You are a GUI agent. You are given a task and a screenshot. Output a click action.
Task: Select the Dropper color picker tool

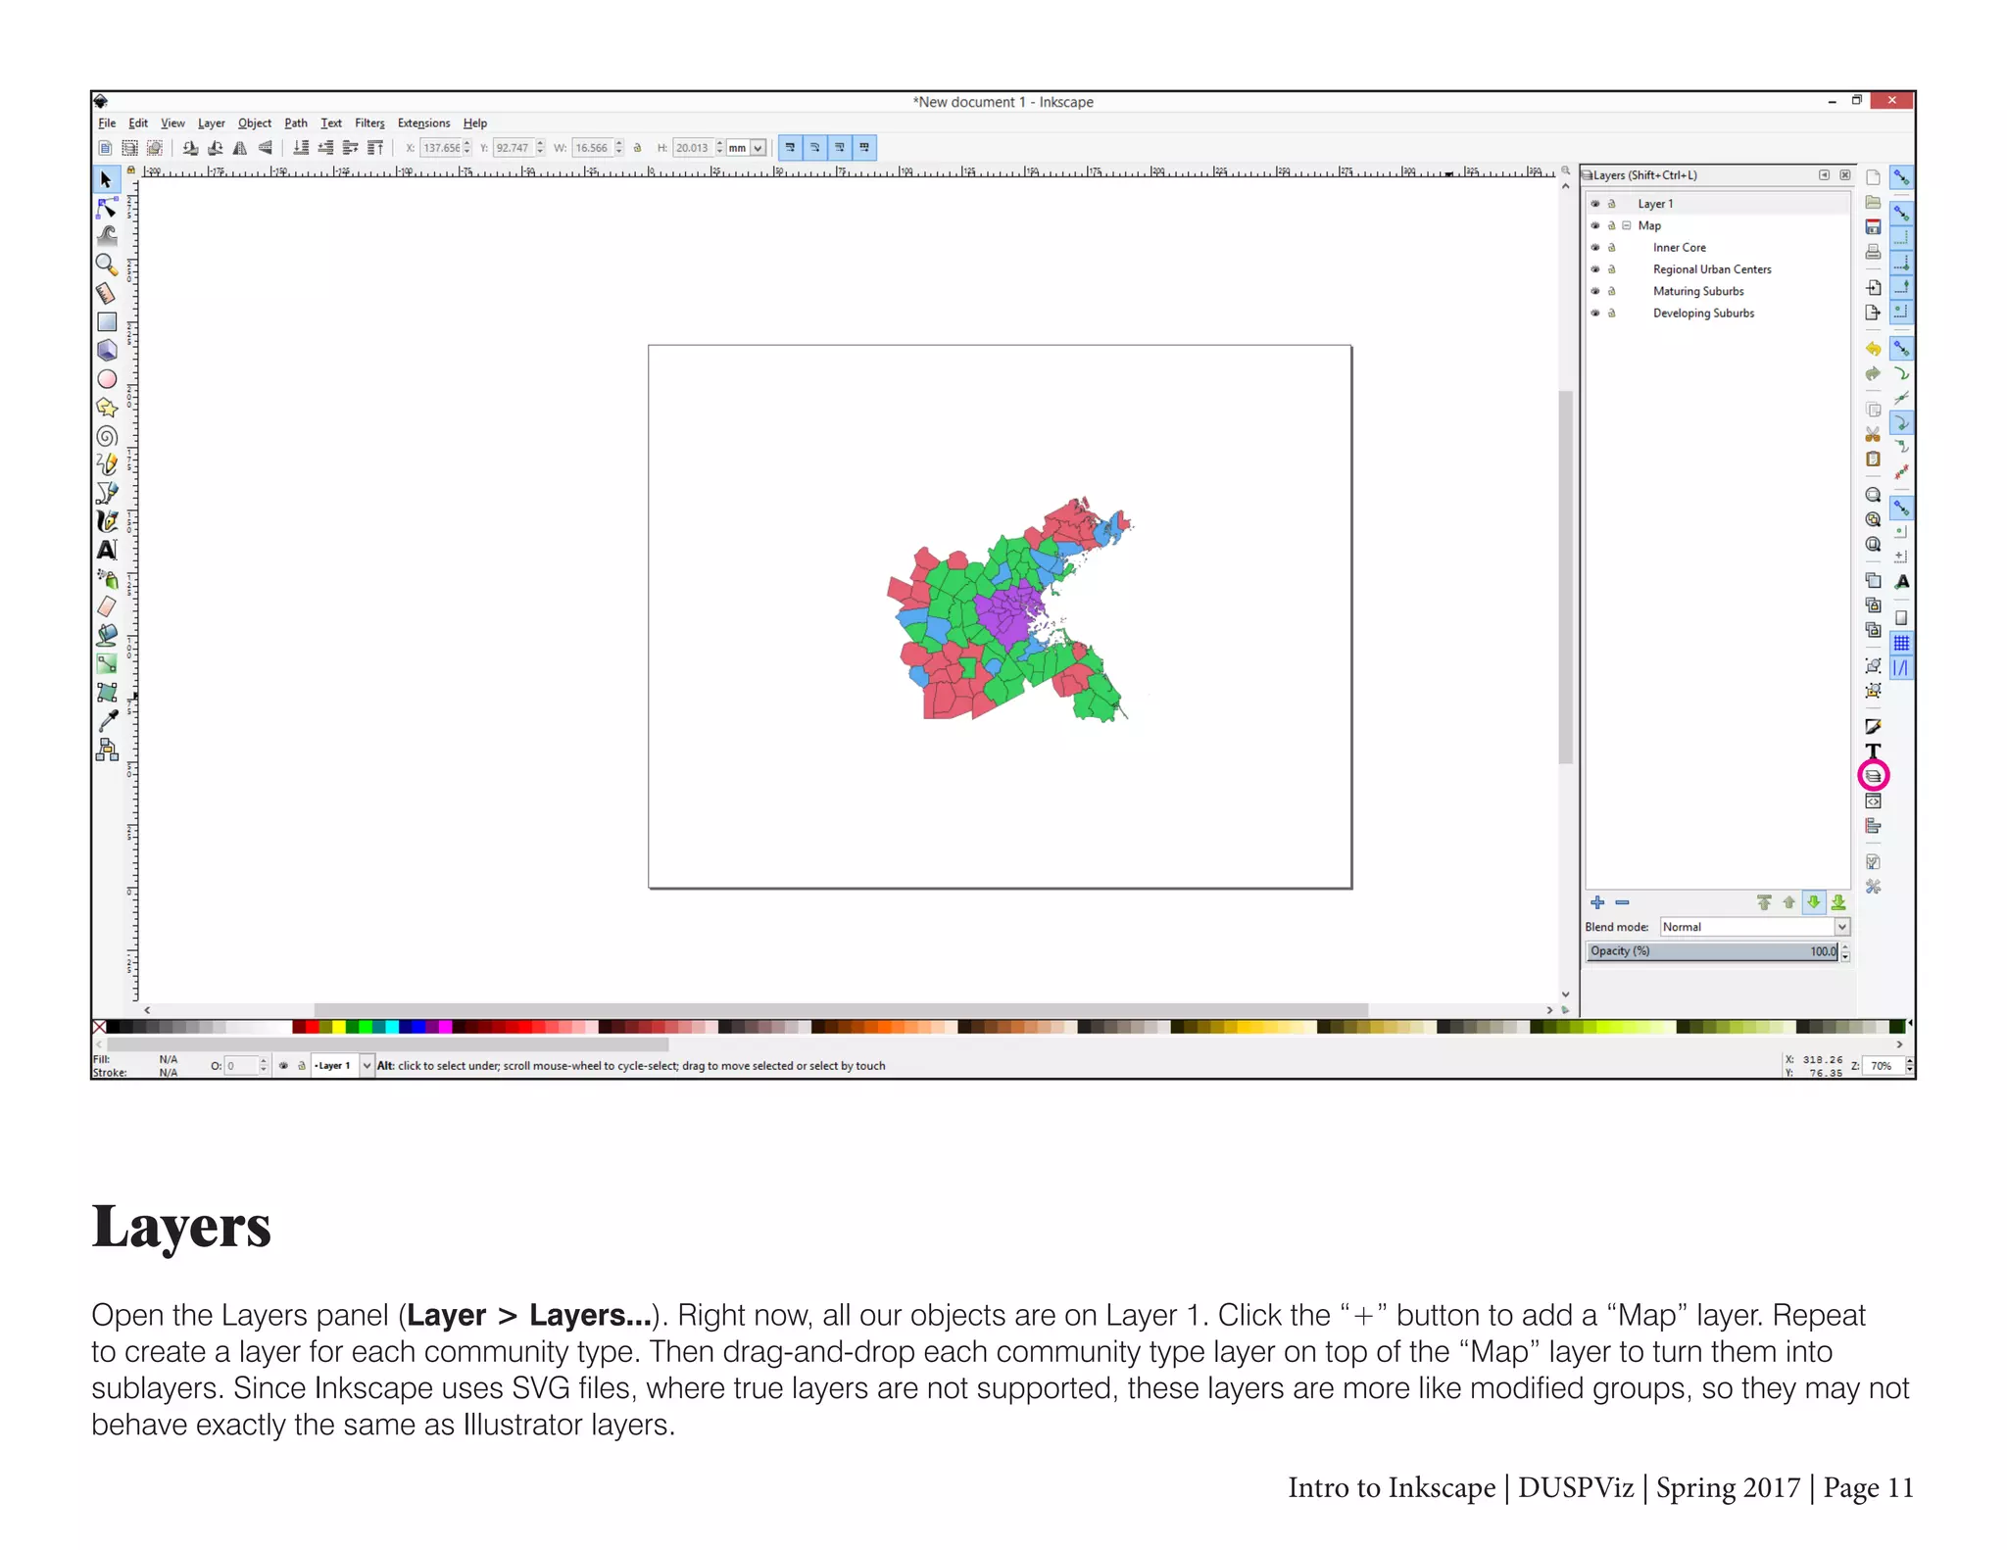coord(106,720)
